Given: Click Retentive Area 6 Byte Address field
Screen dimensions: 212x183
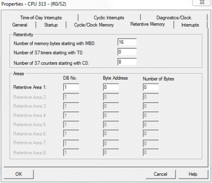Looking at the screenshot, I should point(111,133).
